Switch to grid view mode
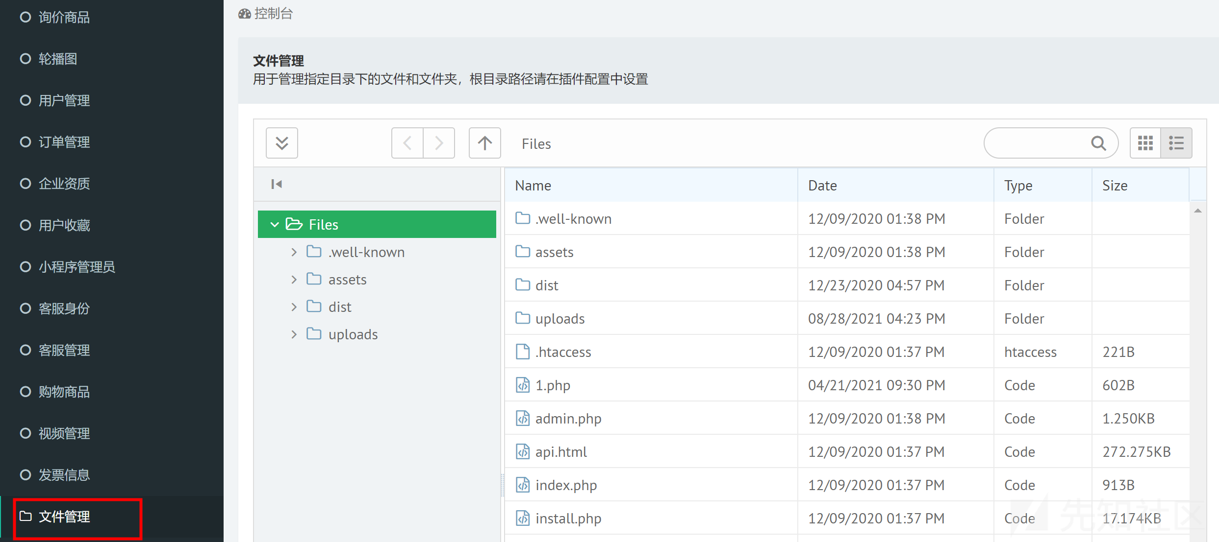Screen dimensions: 1219x542 1145,143
